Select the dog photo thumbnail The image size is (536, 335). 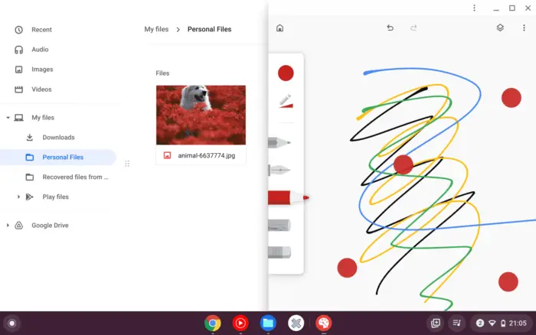(201, 115)
